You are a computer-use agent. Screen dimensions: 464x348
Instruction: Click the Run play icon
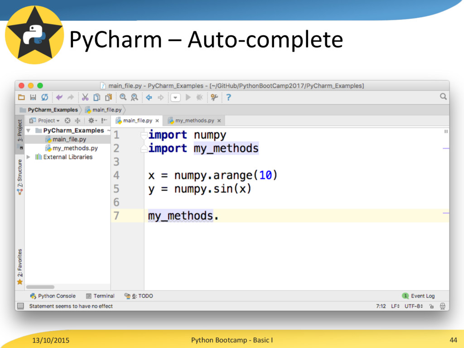point(188,97)
